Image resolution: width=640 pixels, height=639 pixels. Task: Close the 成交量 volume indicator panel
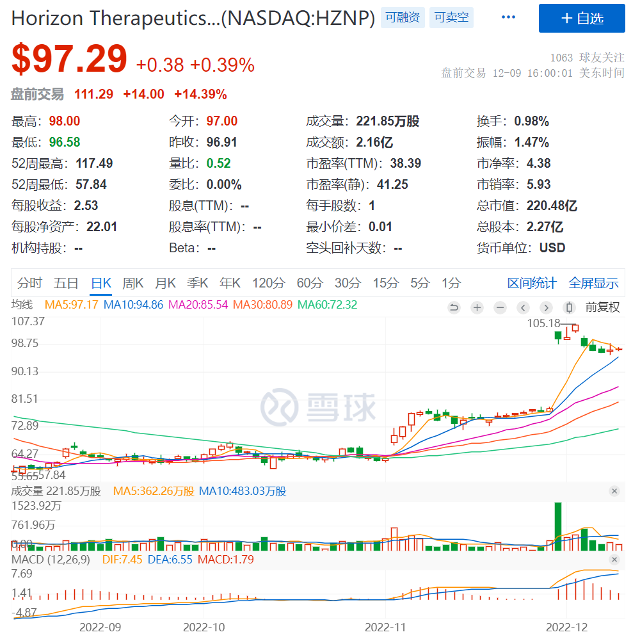pos(614,491)
